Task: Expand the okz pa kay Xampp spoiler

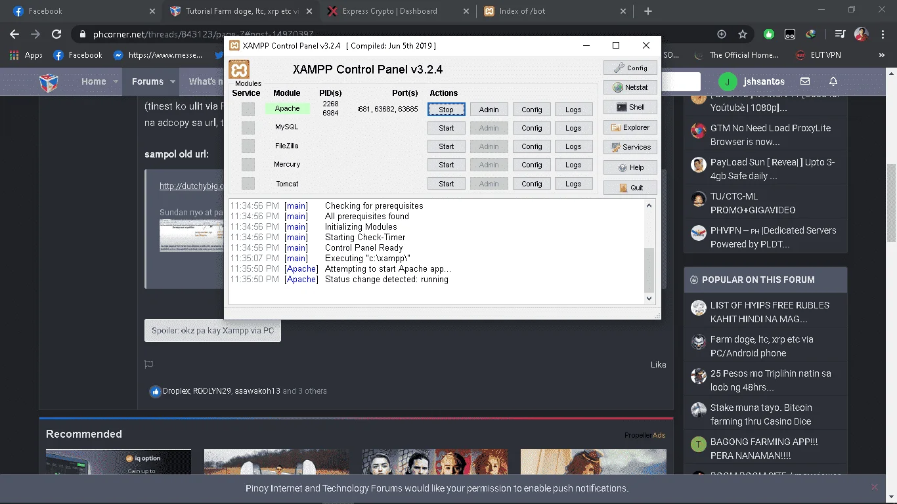Action: pos(213,331)
